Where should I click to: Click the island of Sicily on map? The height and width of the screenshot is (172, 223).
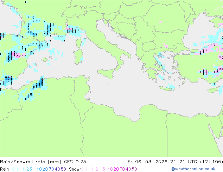tap(107, 73)
